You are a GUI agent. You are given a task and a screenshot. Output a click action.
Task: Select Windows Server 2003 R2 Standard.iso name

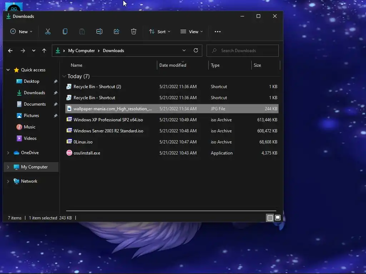pos(108,131)
